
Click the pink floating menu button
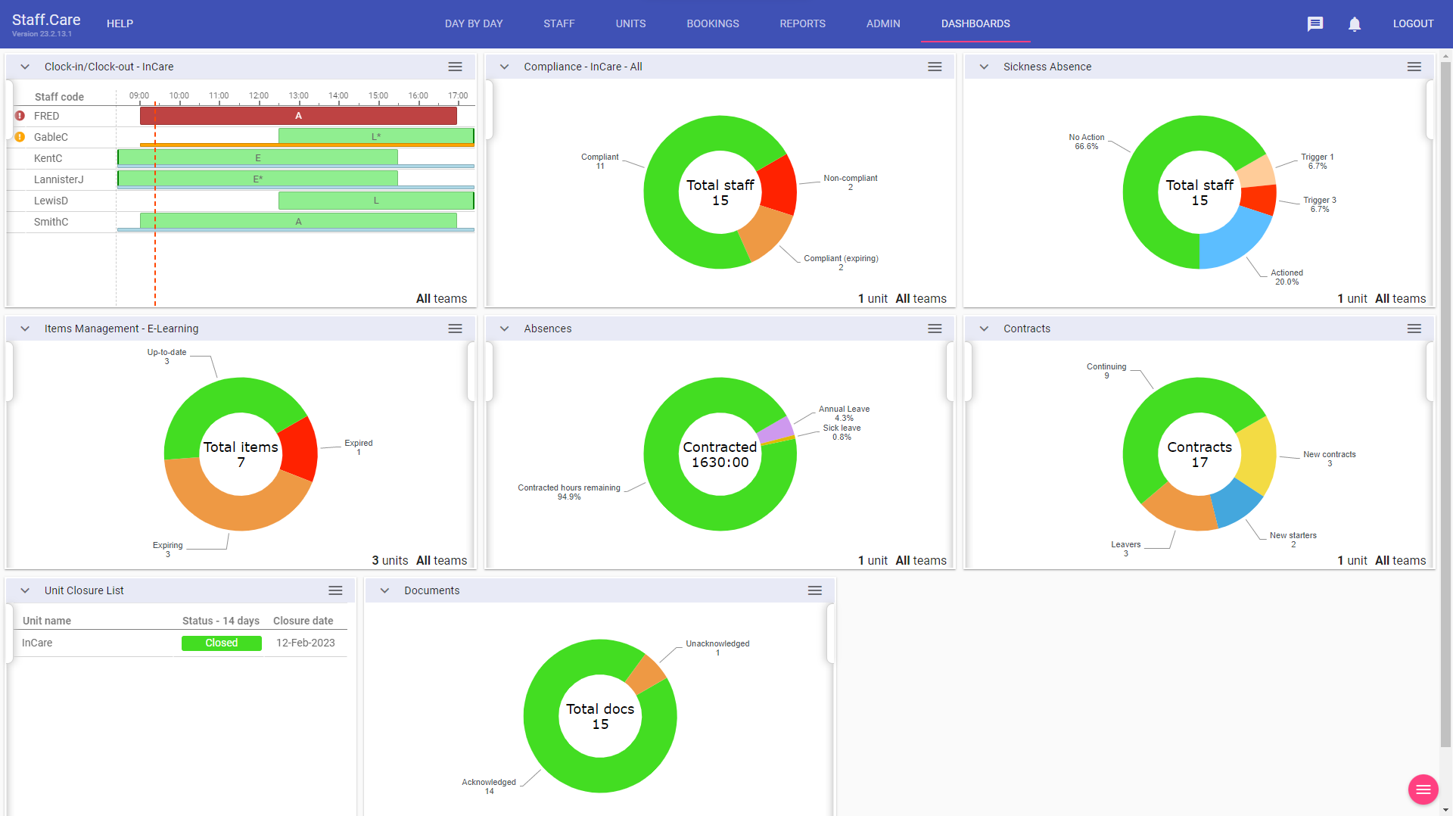1423,790
